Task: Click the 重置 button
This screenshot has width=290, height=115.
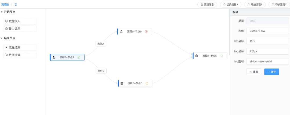Action: tap(254, 72)
